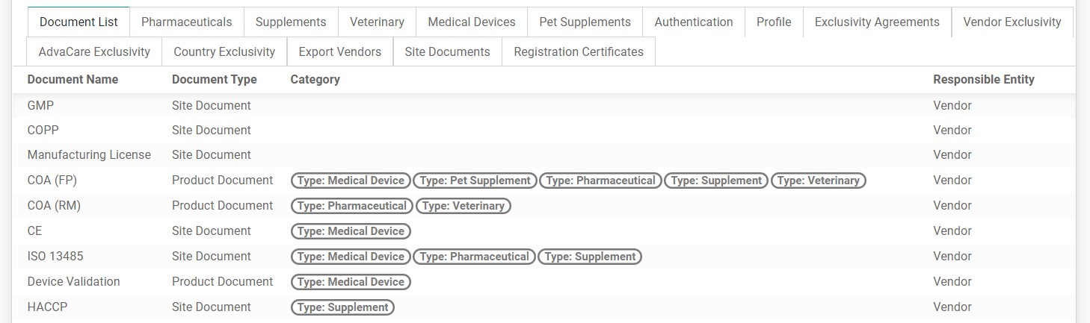1090x323 pixels.
Task: Click the Type: Pet Supplement tag on COA (FP)
Action: (x=475, y=181)
